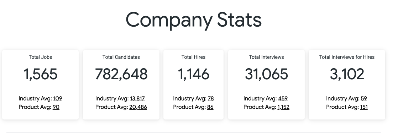Viewport: 398px width, 135px height.
Task: Open Product Avg 151 link for Interviews for Hires
Action: 364,107
